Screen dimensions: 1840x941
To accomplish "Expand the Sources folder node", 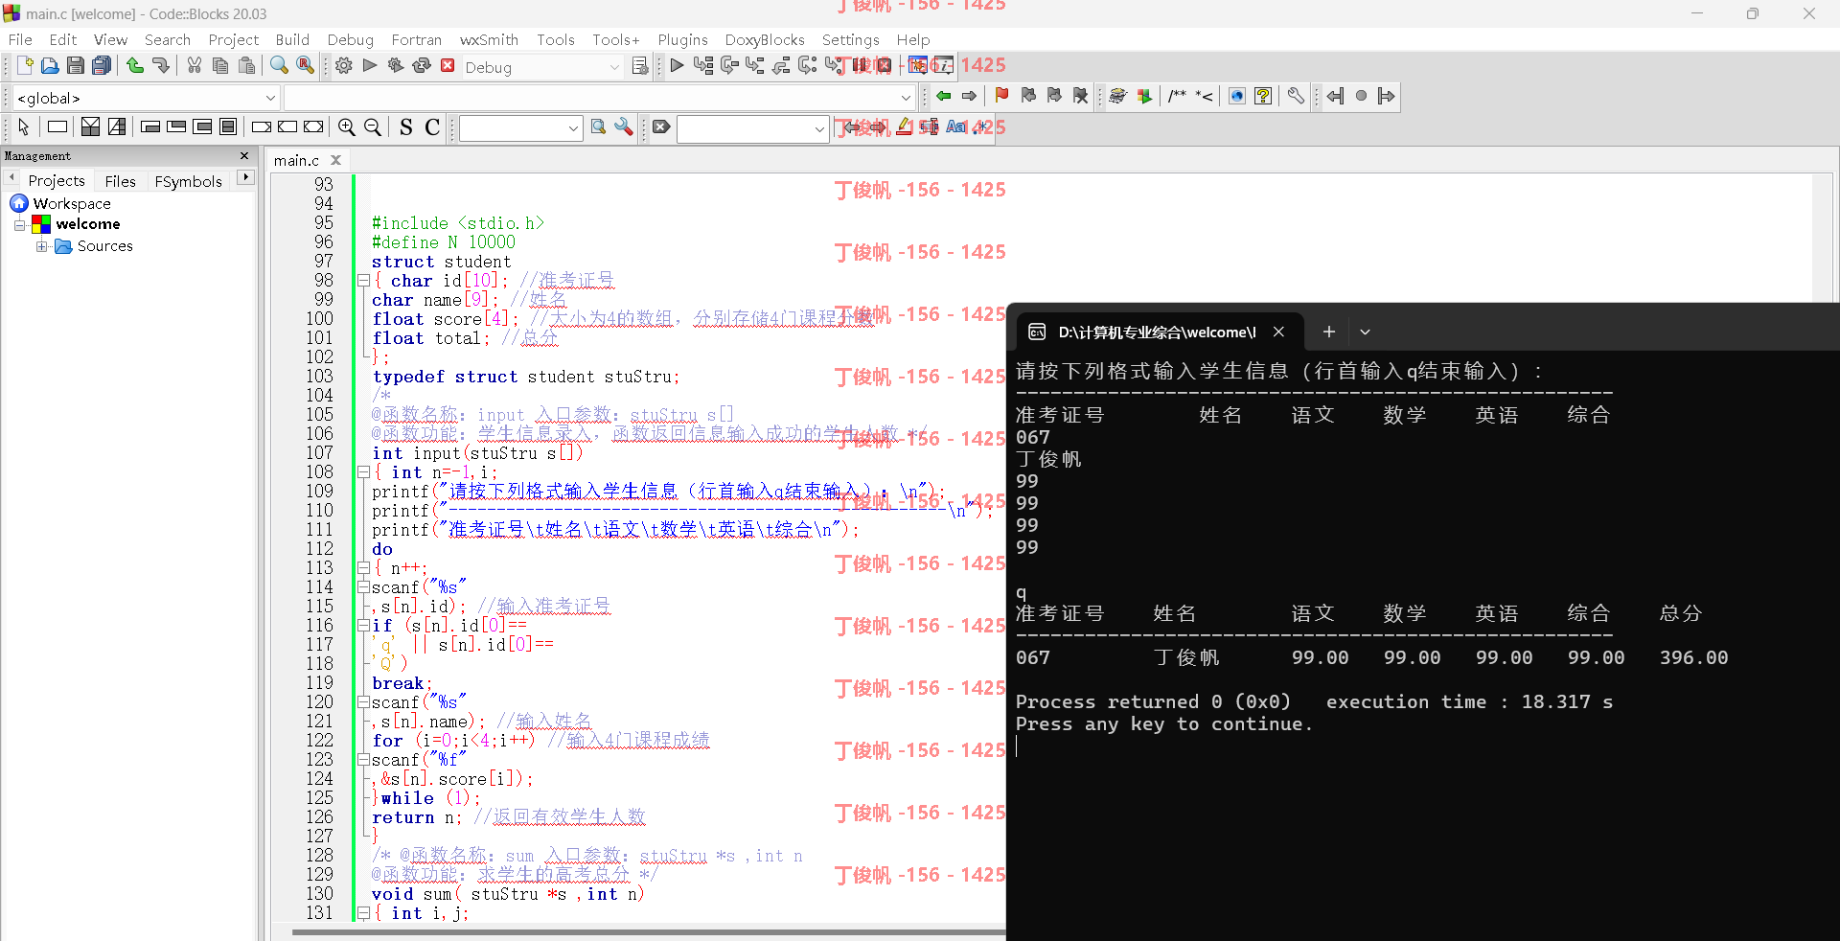I will tap(42, 246).
